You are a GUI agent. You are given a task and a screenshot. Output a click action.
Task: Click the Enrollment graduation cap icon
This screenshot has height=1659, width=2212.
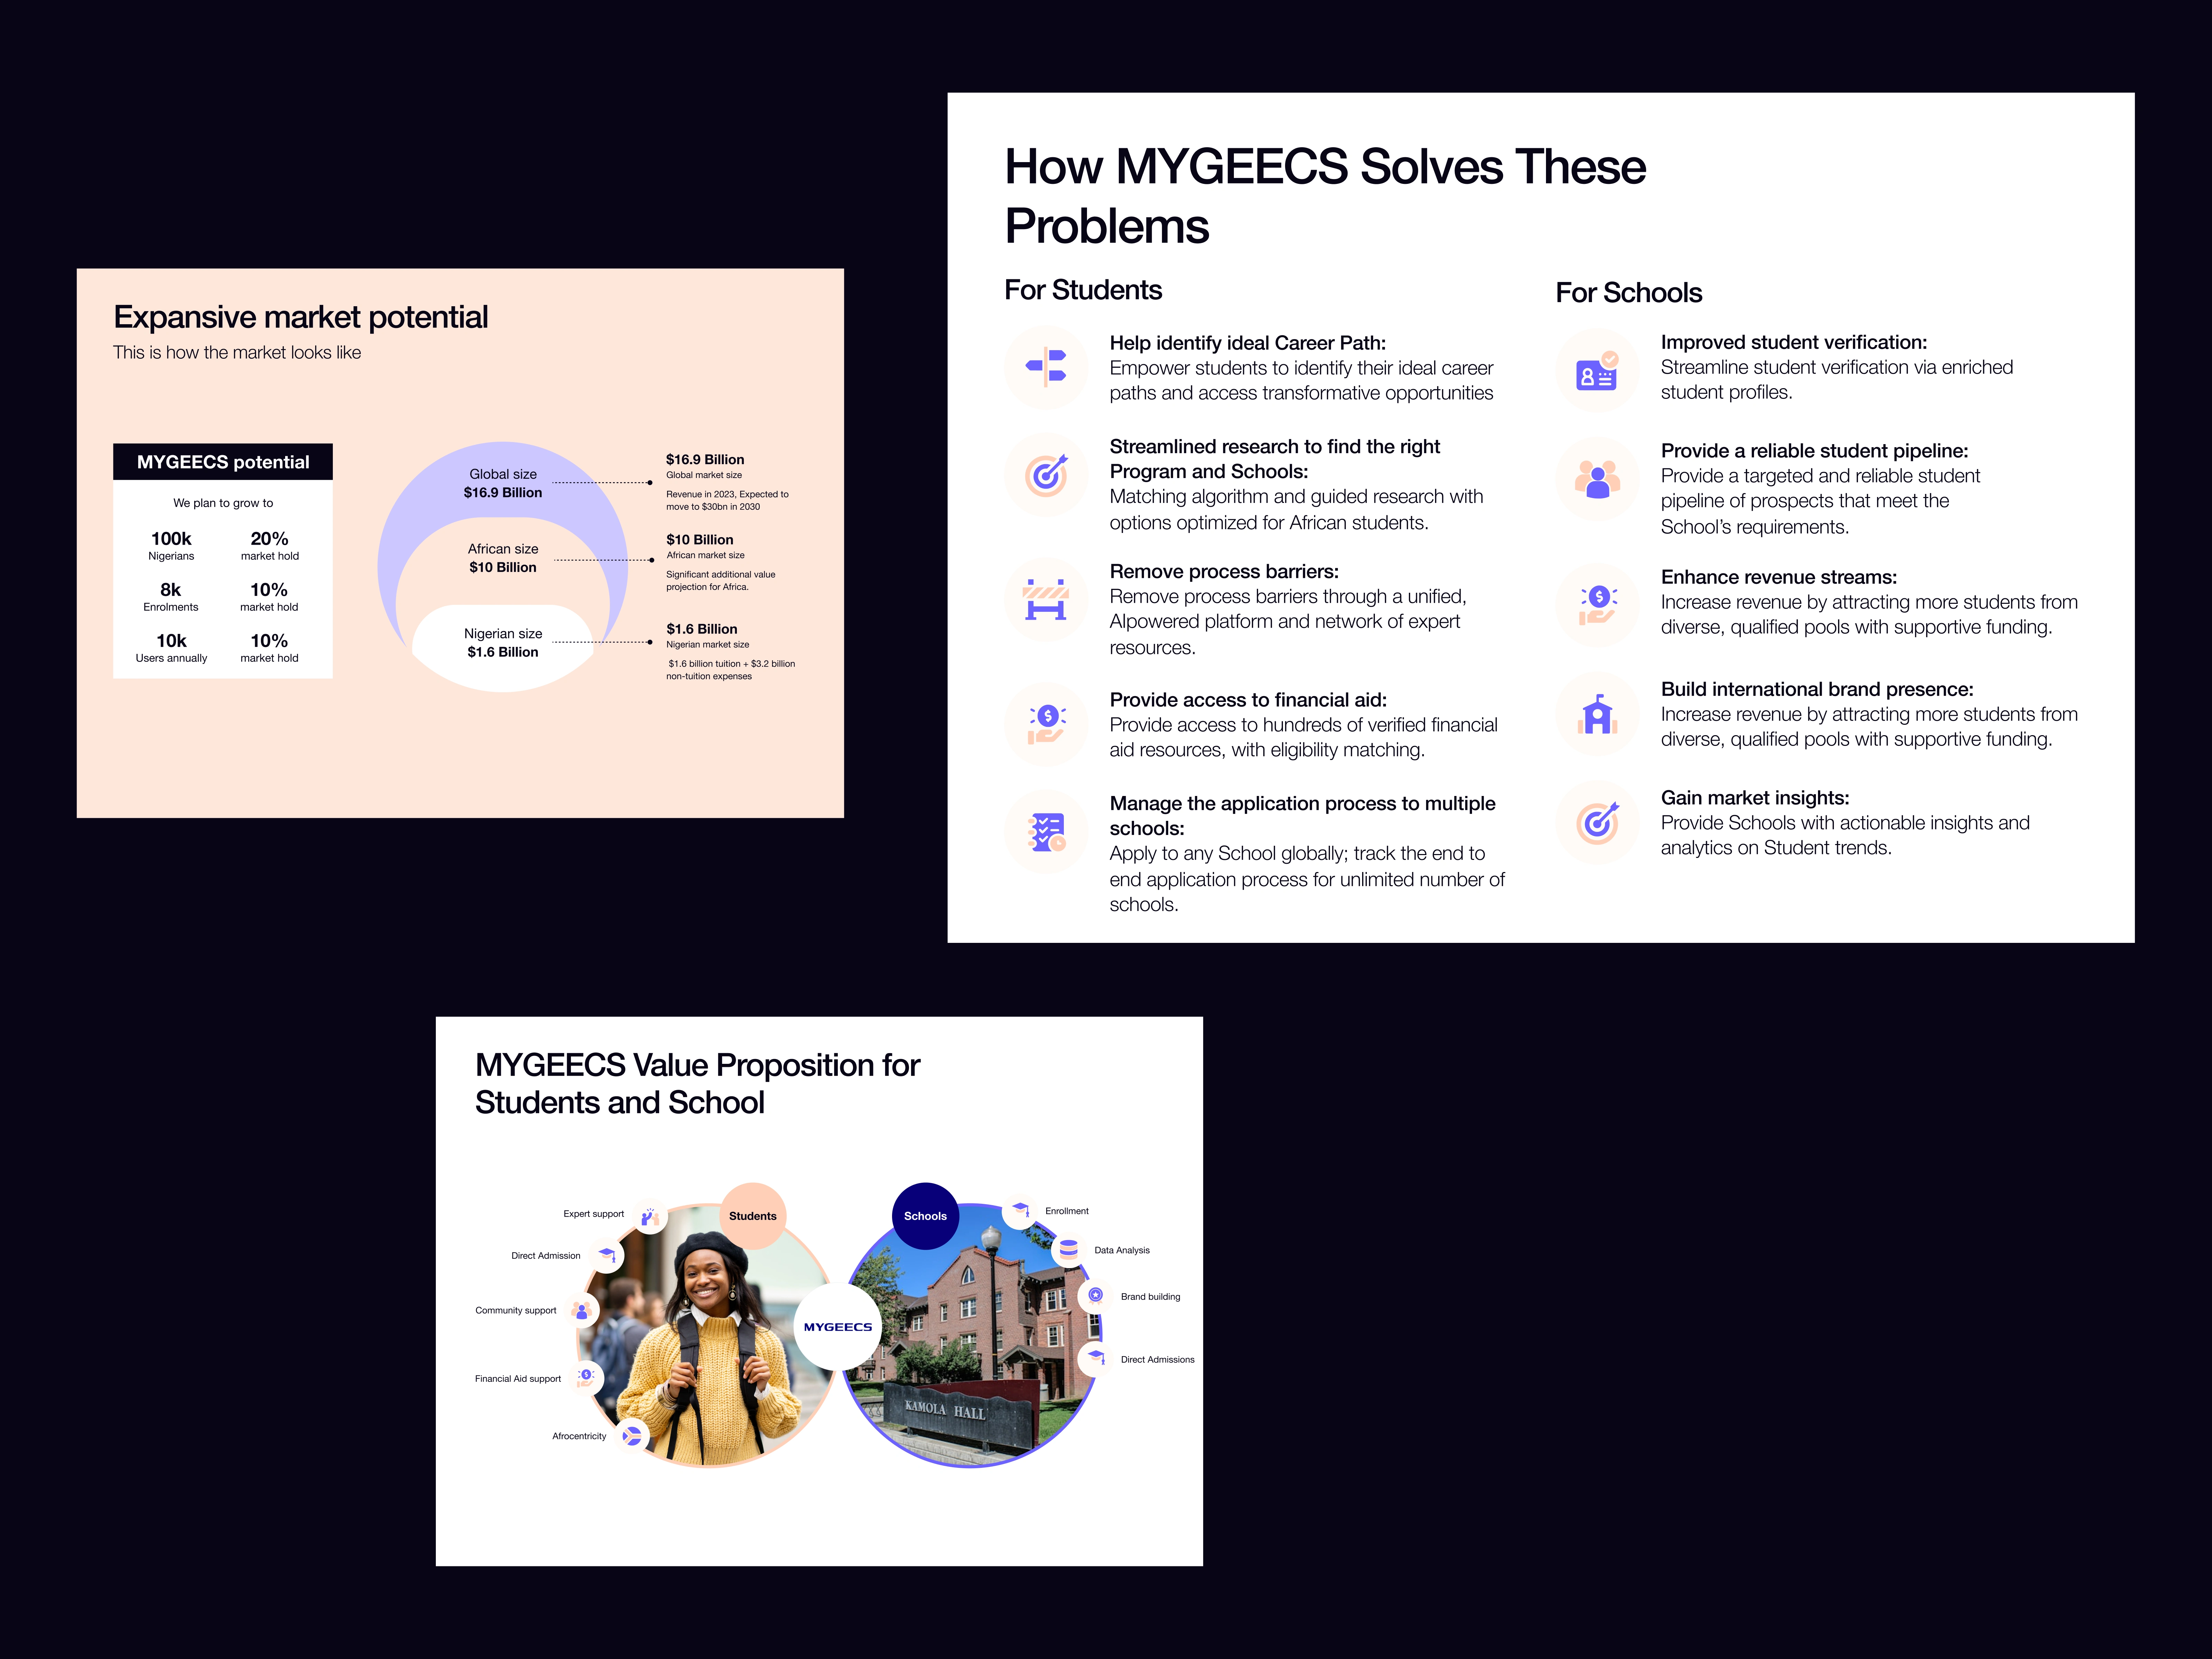[1020, 1211]
